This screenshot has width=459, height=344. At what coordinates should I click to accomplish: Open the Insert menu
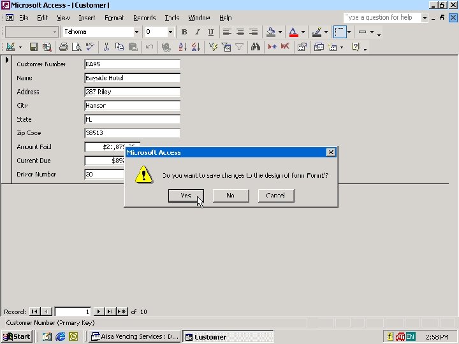coord(87,18)
